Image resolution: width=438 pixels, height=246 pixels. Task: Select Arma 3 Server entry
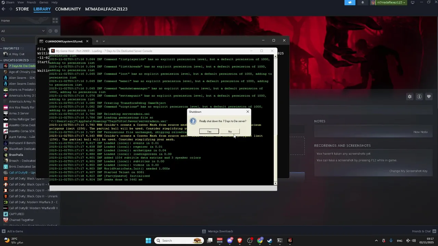[x=19, y=113]
